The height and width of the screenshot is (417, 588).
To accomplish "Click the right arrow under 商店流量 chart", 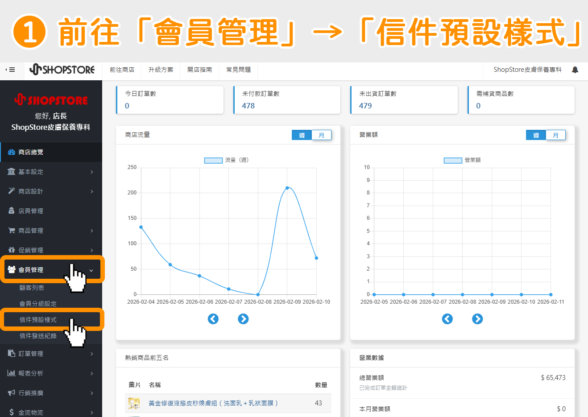I will [244, 319].
